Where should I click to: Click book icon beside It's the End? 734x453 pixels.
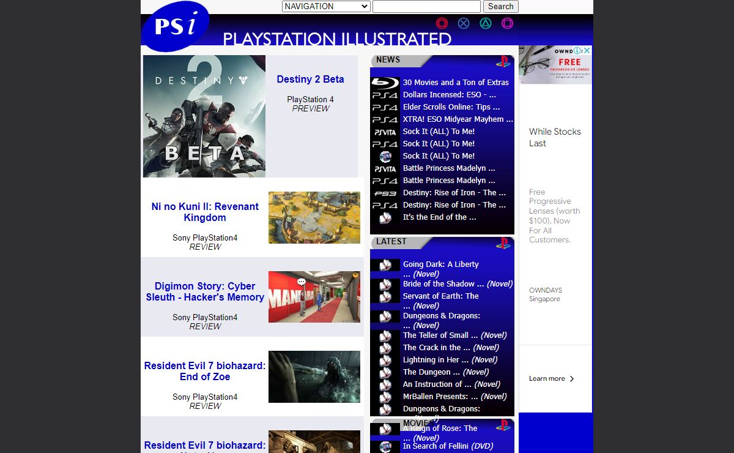[385, 217]
